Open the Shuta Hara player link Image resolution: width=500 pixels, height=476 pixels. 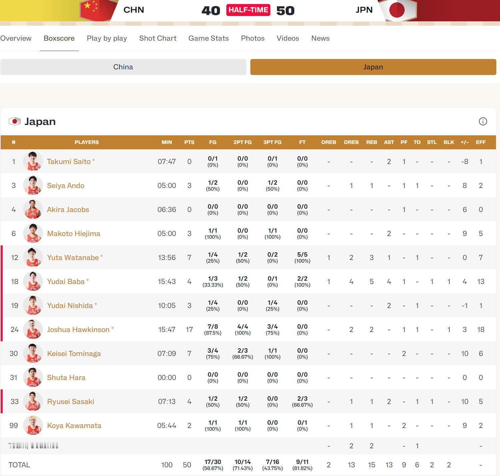click(x=66, y=378)
